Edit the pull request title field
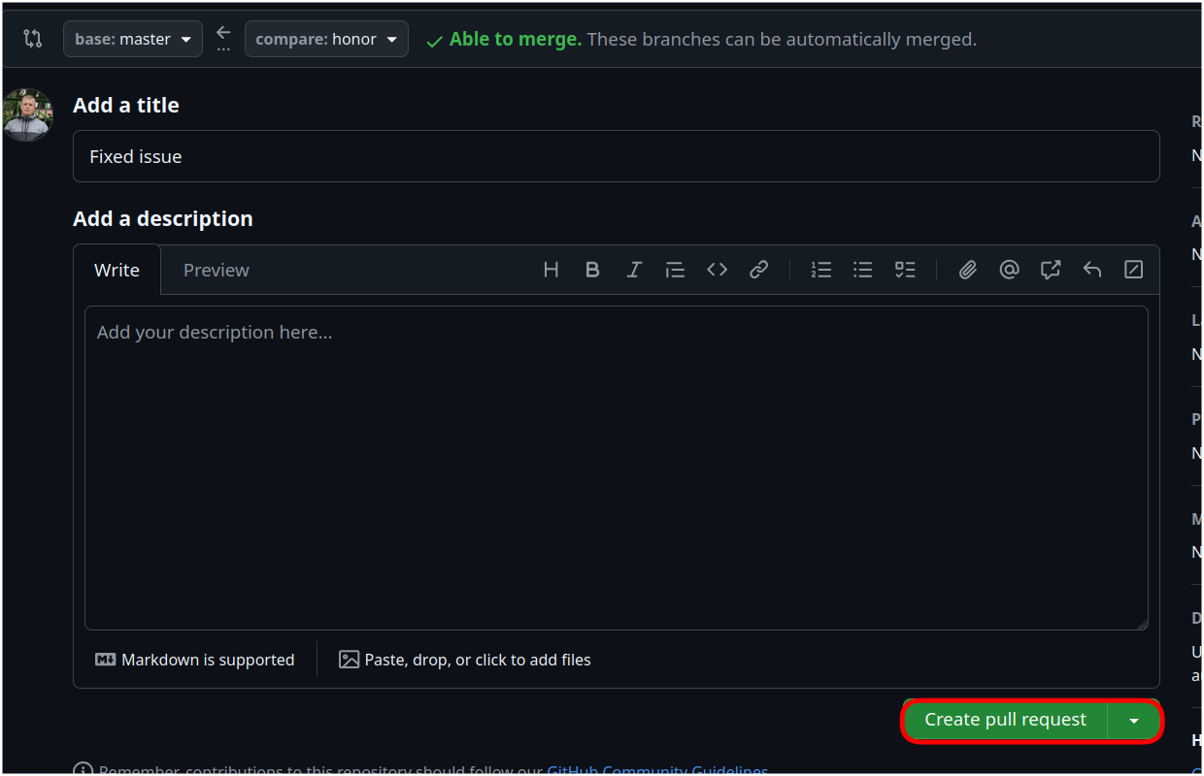The height and width of the screenshot is (776, 1204). coord(617,155)
